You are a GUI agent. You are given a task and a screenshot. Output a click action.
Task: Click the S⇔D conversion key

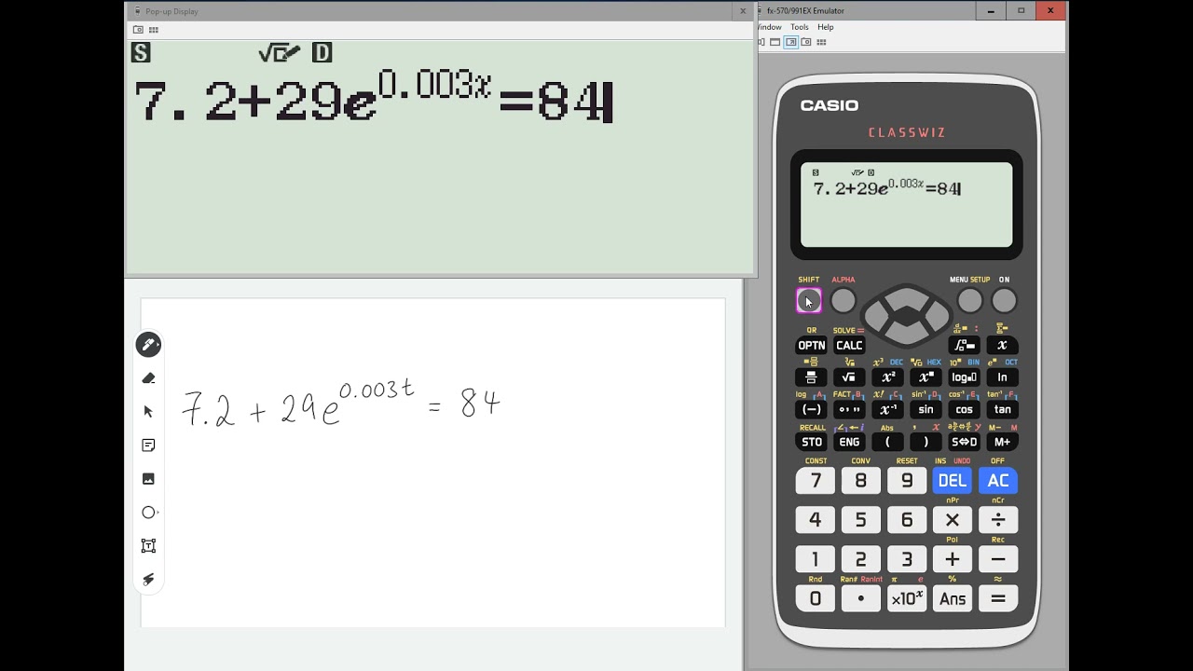pos(964,442)
